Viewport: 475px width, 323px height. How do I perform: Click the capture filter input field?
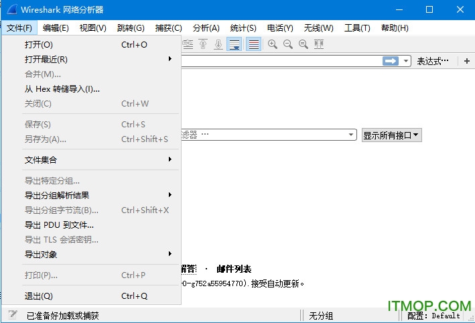(268, 135)
